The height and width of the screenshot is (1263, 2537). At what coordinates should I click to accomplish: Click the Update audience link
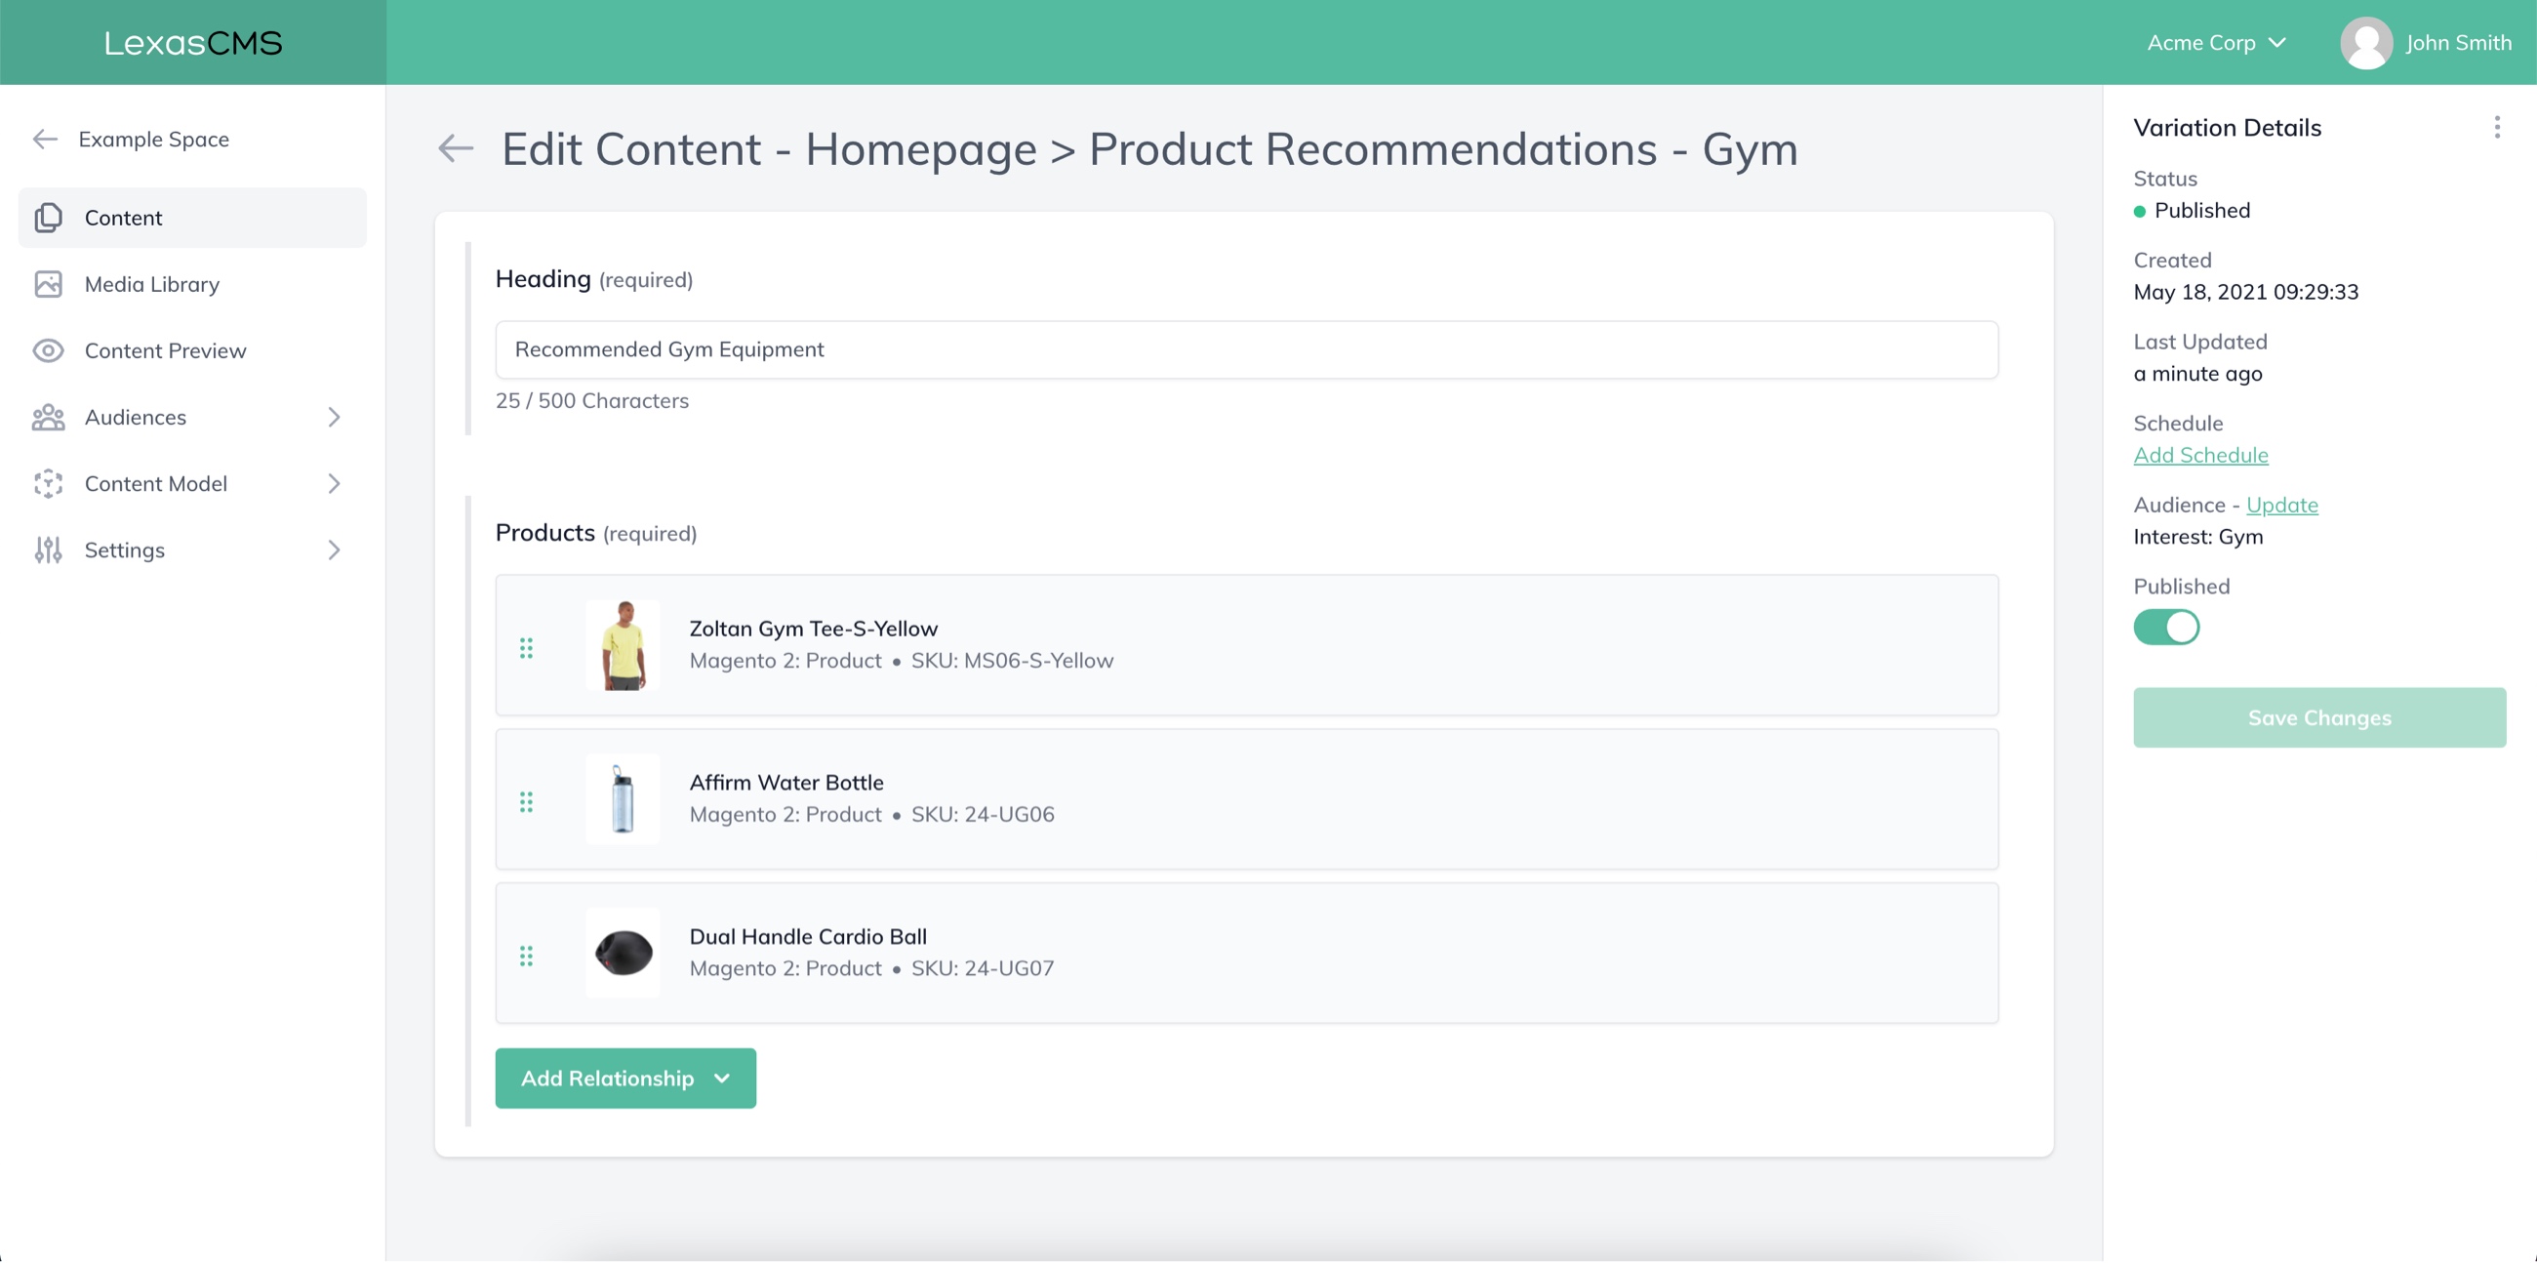pyautogui.click(x=2281, y=505)
